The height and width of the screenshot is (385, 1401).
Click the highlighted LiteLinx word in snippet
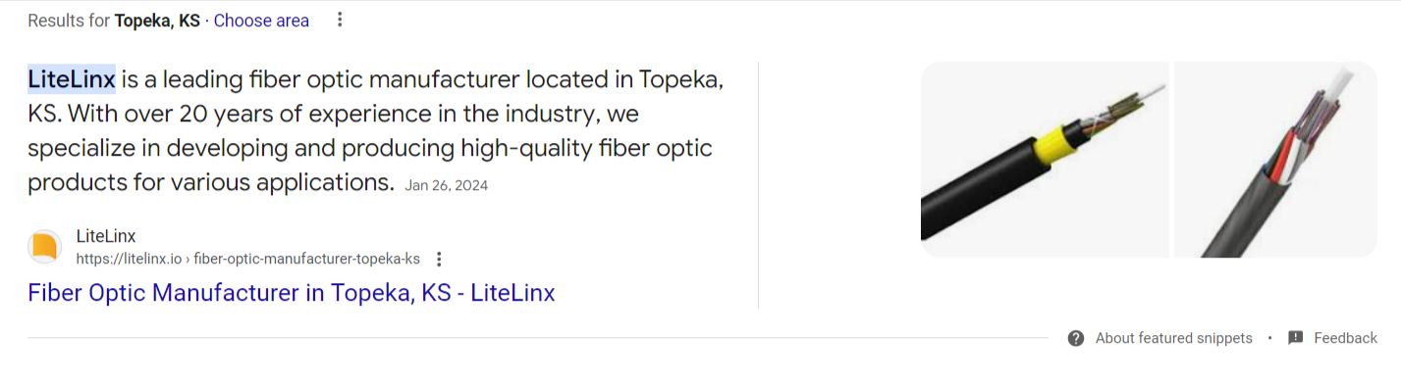[72, 78]
